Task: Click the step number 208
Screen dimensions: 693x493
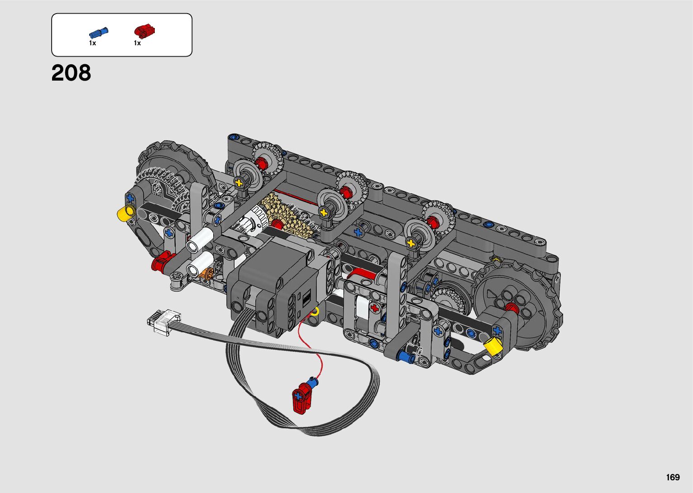Action: tap(71, 73)
